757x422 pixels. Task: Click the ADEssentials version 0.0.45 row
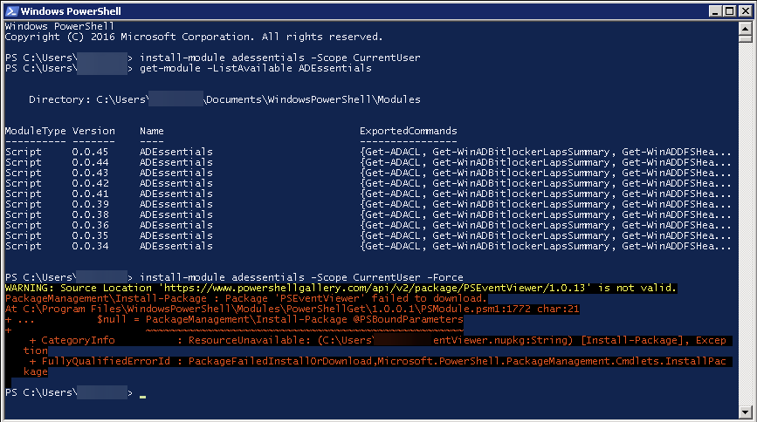(x=175, y=152)
